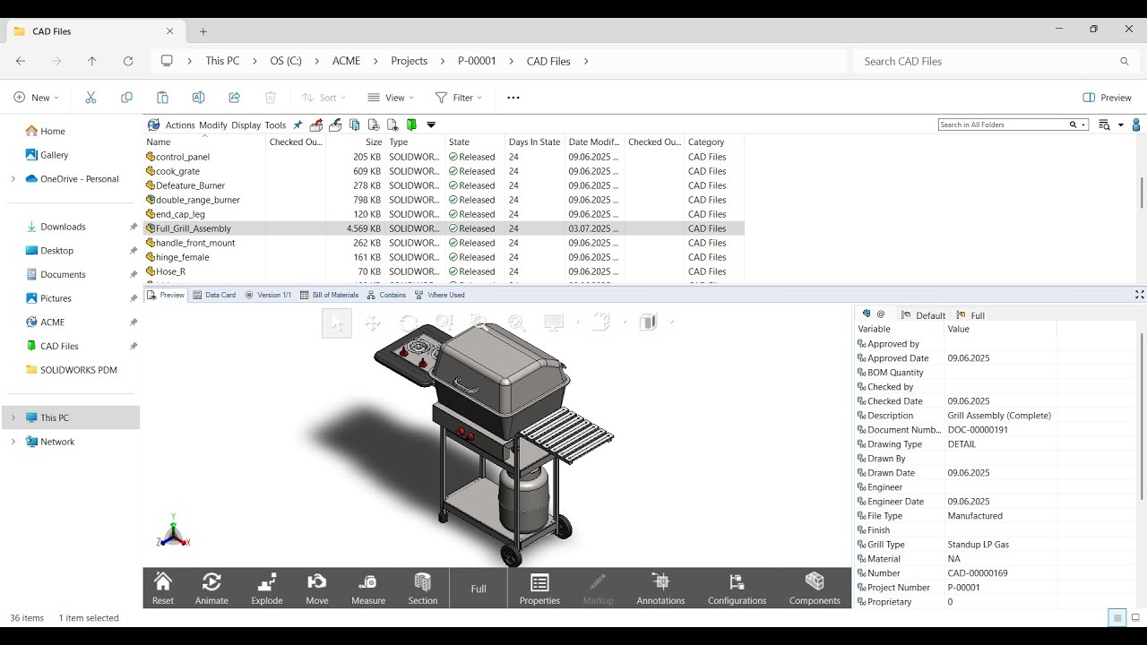The image size is (1147, 645).
Task: Click the Check Out icon in PDM toolbar
Action: [x=315, y=125]
